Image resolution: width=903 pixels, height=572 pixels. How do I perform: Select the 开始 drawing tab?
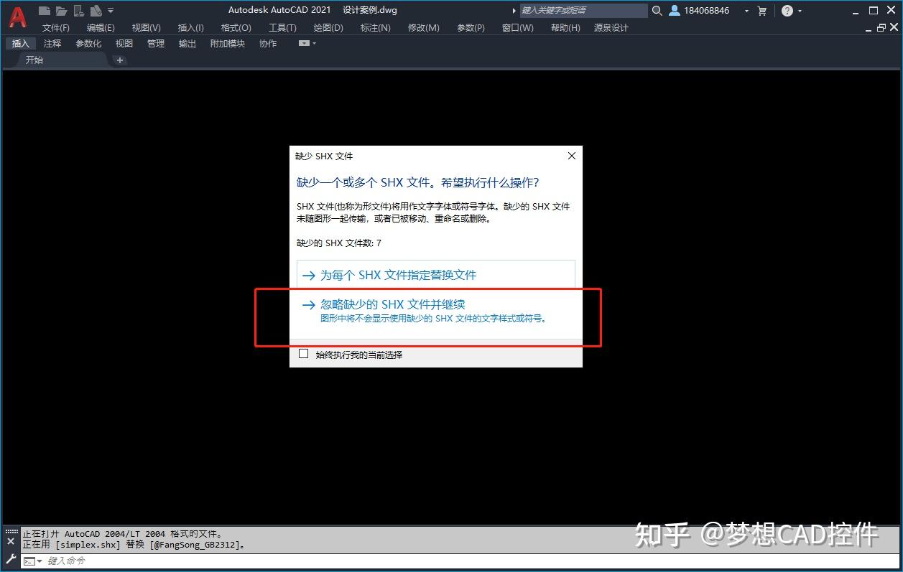point(34,60)
